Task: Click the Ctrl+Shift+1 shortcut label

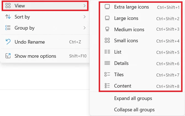Action: tap(168, 7)
